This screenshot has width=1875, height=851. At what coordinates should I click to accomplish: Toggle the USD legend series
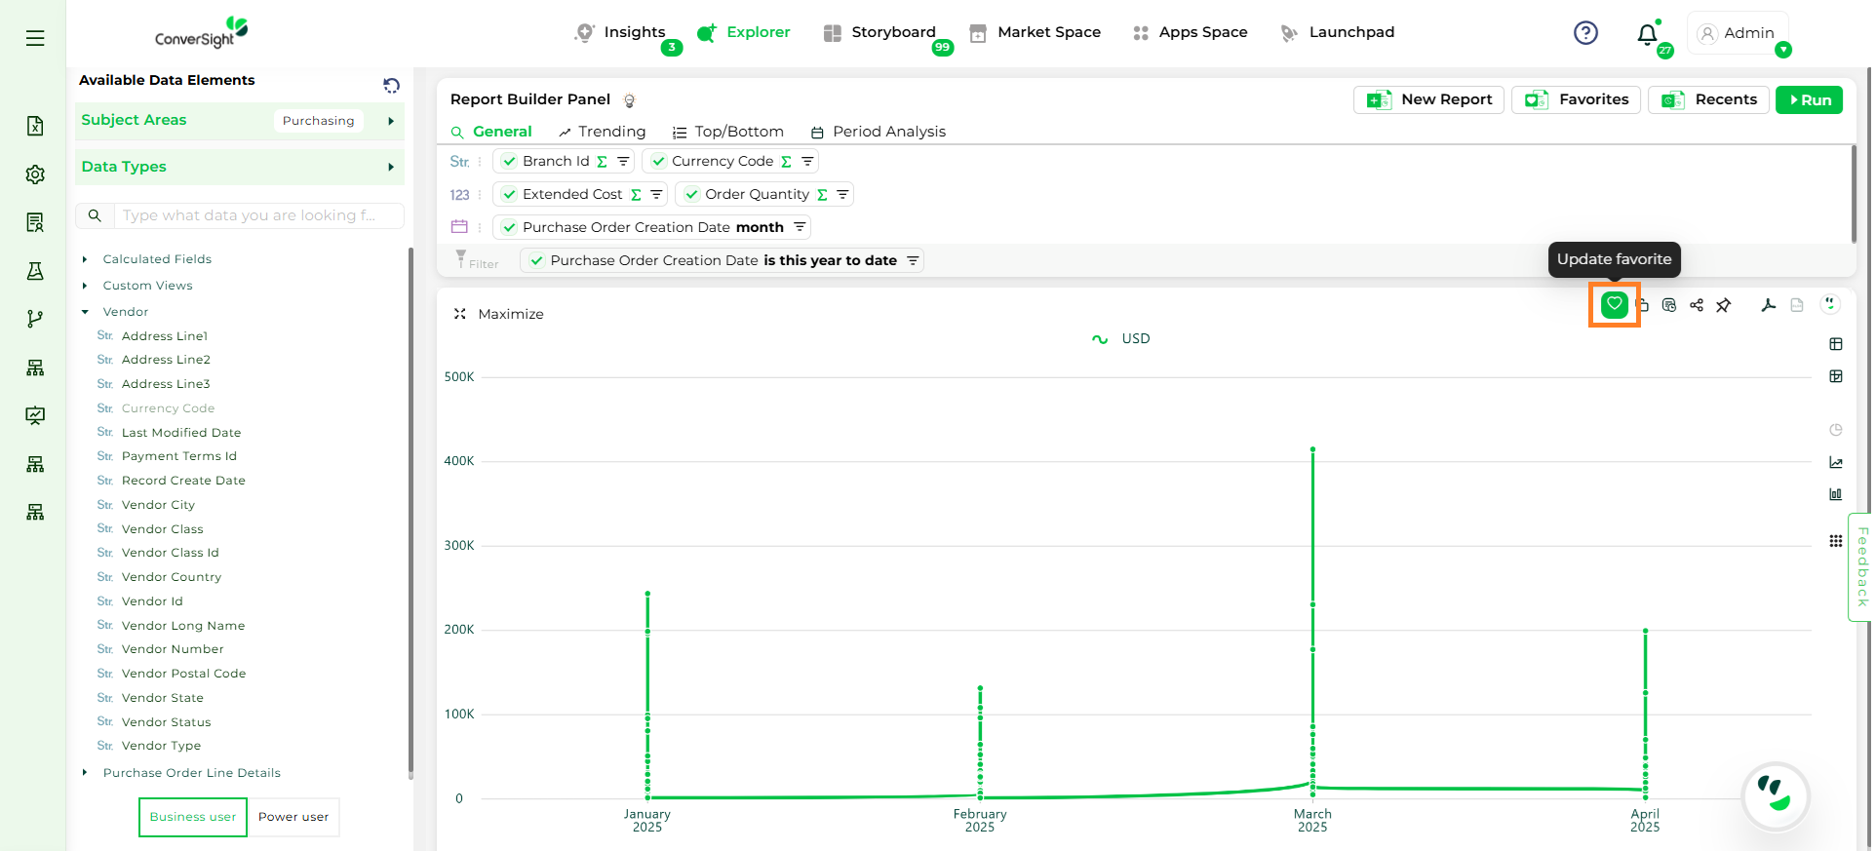point(1121,339)
